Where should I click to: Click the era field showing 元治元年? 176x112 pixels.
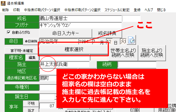(x=58, y=42)
